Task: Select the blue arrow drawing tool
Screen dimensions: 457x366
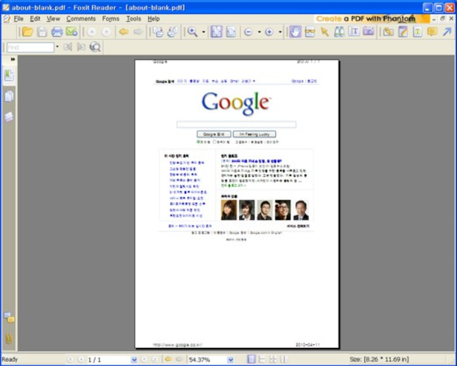Action: pyautogui.click(x=447, y=31)
